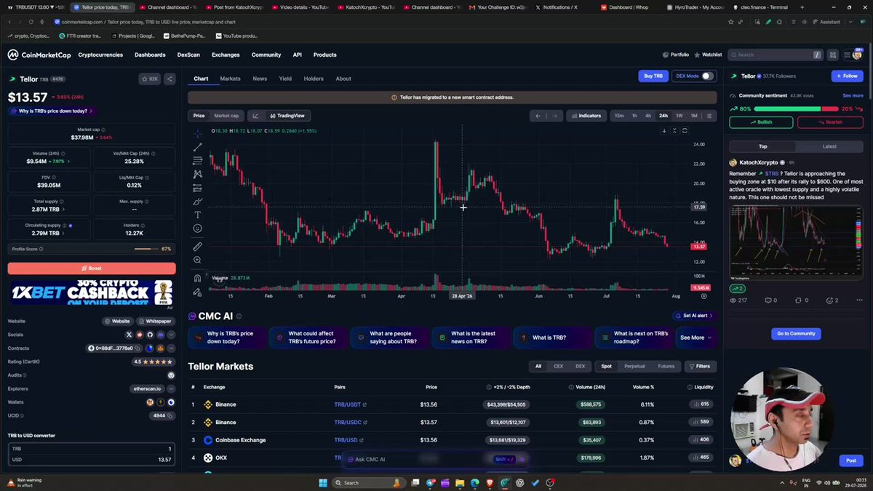Screen dimensions: 873x491
Task: Click the community sentiment percentage bar
Action: point(796,109)
